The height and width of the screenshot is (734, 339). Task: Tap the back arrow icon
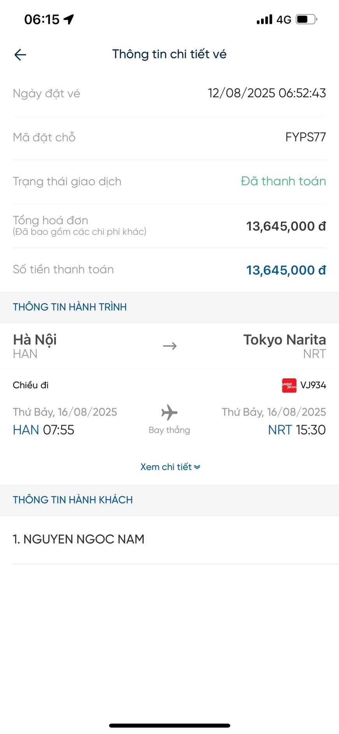pyautogui.click(x=20, y=55)
